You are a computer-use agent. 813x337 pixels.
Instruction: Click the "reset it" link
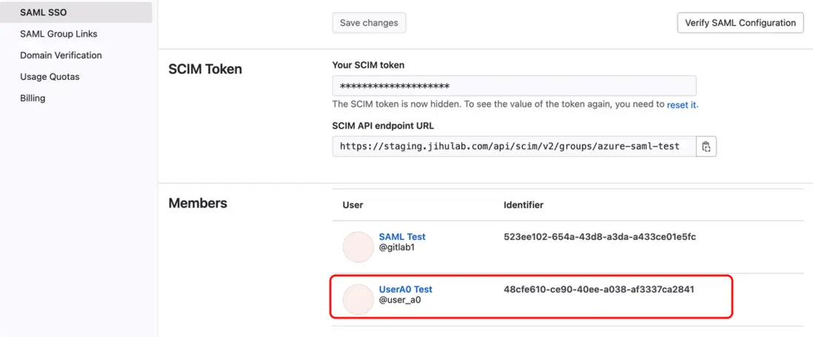tap(682, 105)
